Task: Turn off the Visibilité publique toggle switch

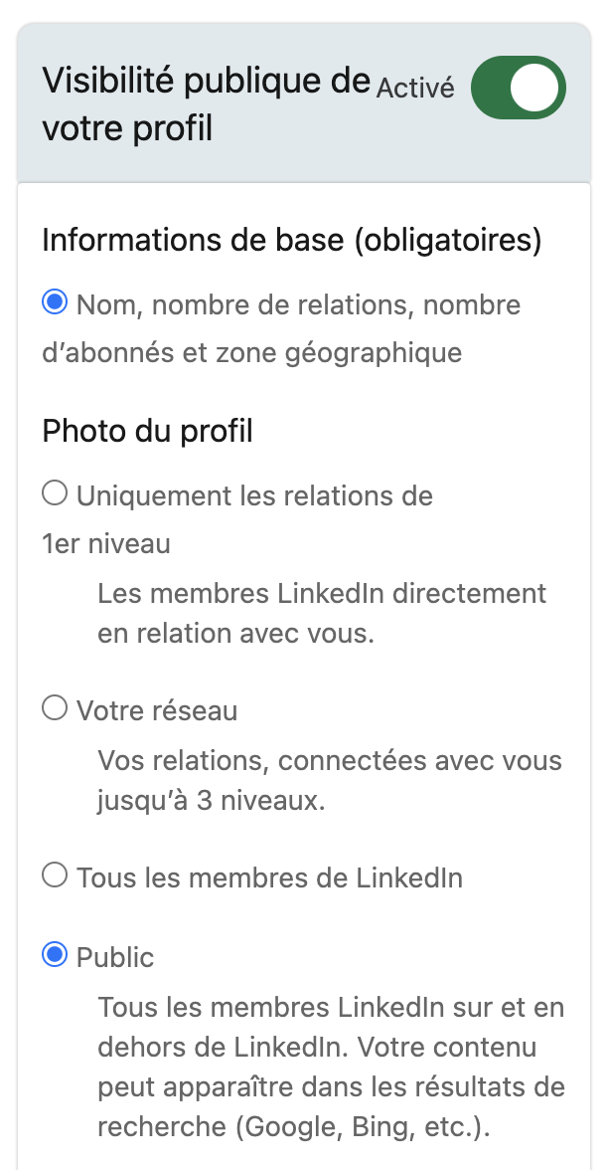Action: [519, 88]
